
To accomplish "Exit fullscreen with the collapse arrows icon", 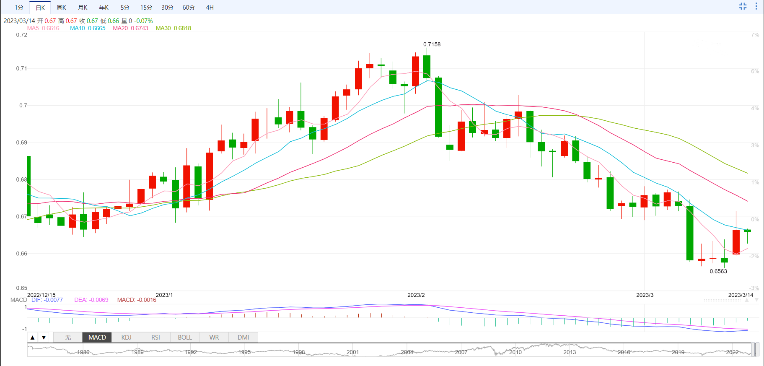I will 743,6.
